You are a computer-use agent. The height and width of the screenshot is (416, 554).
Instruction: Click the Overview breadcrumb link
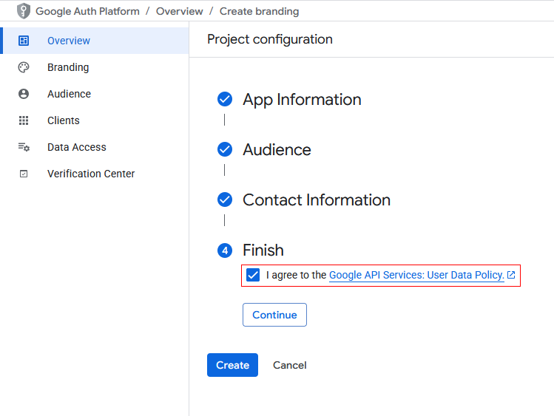[179, 11]
